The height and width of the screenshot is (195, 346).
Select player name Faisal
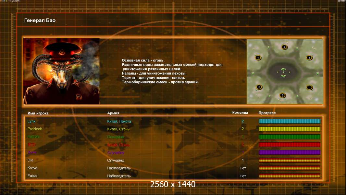32,176
